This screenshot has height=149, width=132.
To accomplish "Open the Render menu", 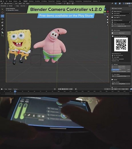I will pyautogui.click(x=10, y=1).
